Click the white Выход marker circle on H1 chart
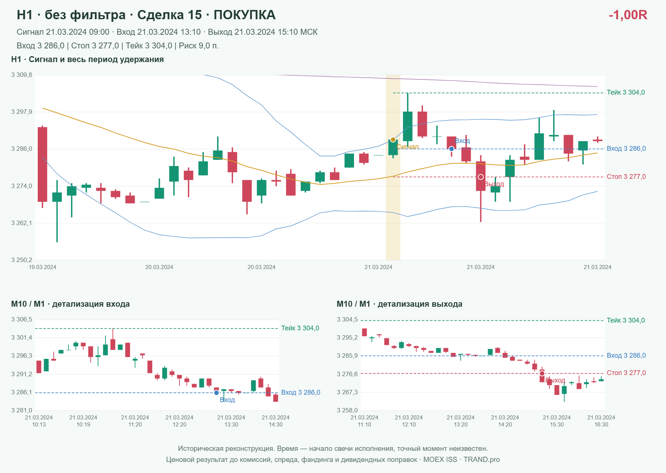Screen dimensions: 666x473 (481, 177)
